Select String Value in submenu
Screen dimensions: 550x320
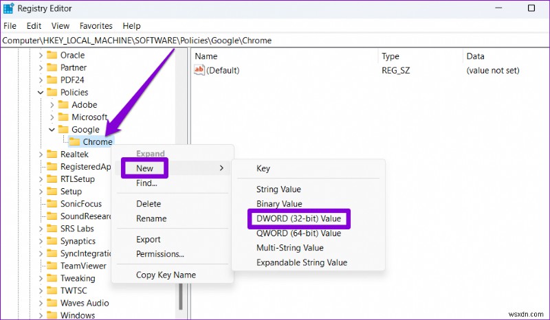(x=308, y=190)
